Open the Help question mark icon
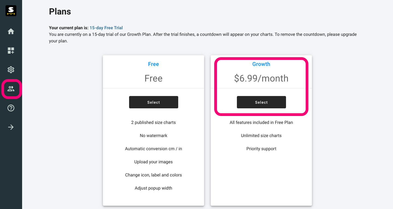The width and height of the screenshot is (393, 209). pos(11,108)
